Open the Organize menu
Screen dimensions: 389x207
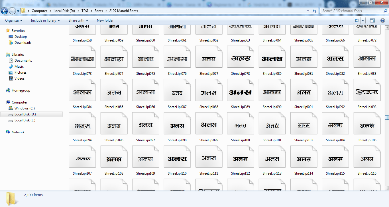tap(14, 20)
